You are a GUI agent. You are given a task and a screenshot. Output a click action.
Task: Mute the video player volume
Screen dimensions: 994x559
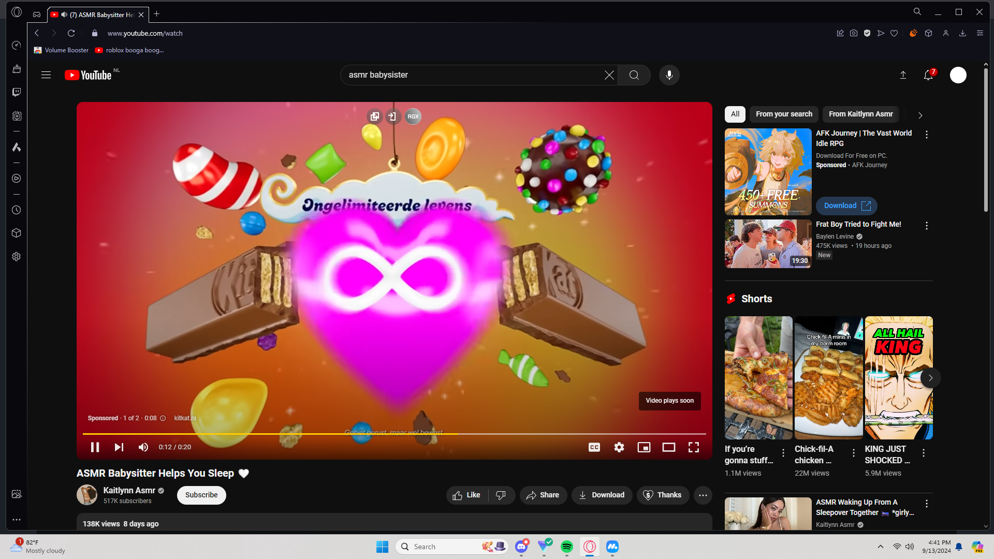[x=143, y=447]
